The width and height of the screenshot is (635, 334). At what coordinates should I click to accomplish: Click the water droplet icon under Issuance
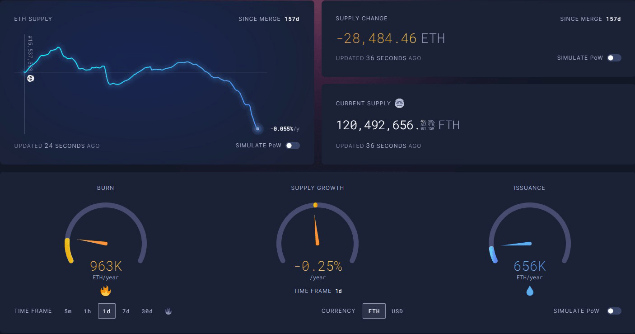[530, 291]
